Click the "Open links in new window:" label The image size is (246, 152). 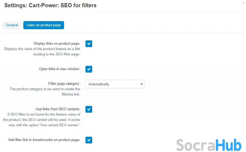point(59,69)
